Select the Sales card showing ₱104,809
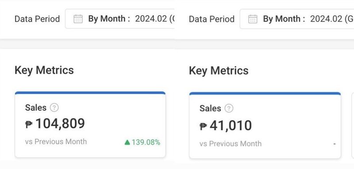This screenshot has width=354, height=169. 90,125
